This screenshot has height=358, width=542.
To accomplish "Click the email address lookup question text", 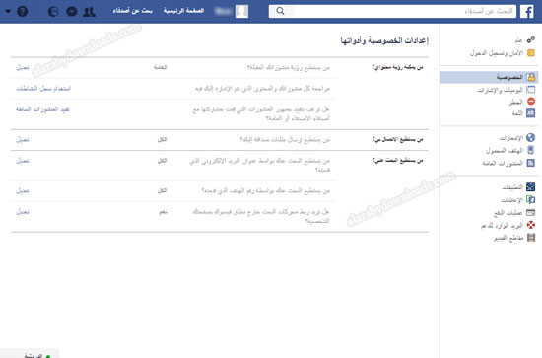I will click(260, 165).
